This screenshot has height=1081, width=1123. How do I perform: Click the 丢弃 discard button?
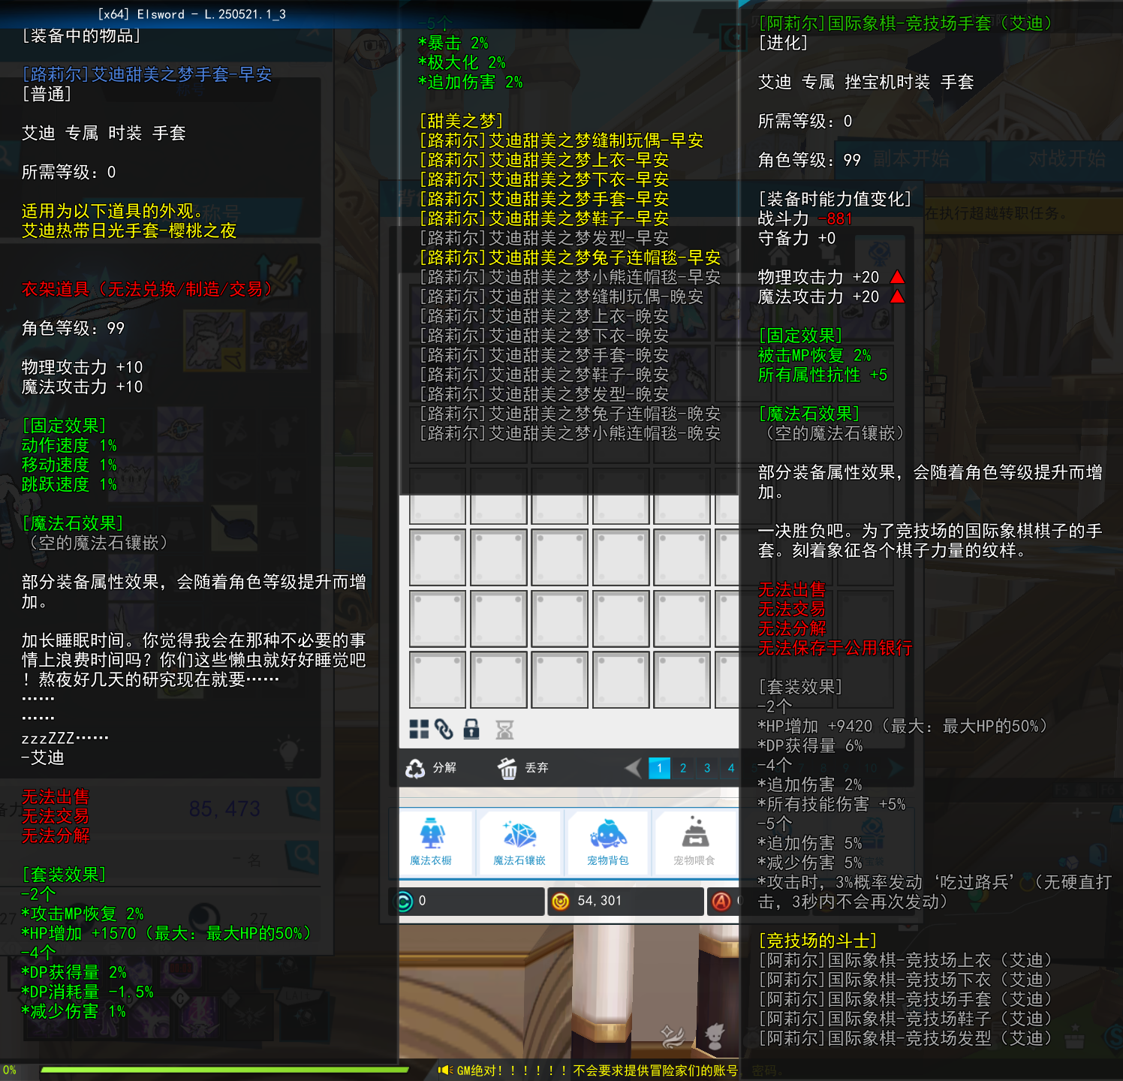coord(523,768)
